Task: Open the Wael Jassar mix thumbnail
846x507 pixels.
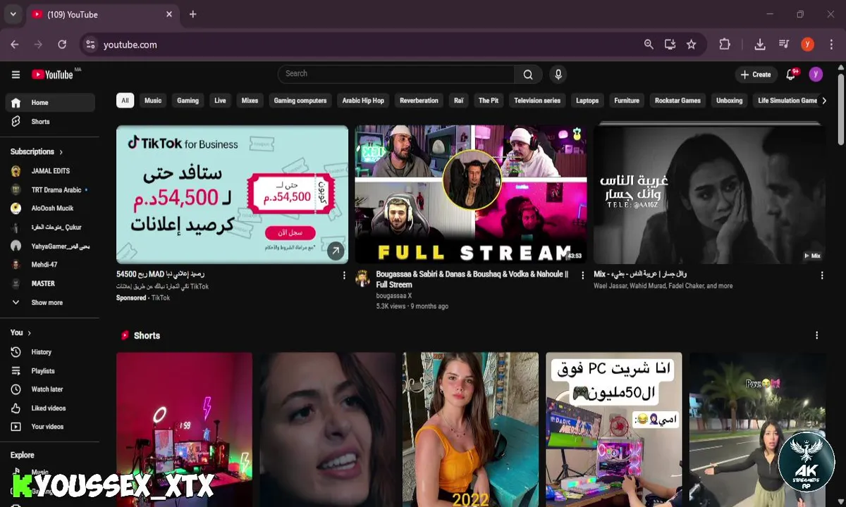Action: 709,194
